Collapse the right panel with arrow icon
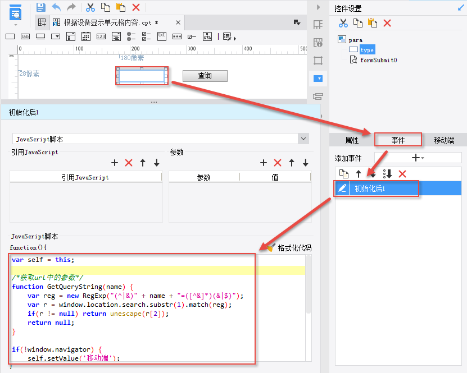 (x=318, y=7)
